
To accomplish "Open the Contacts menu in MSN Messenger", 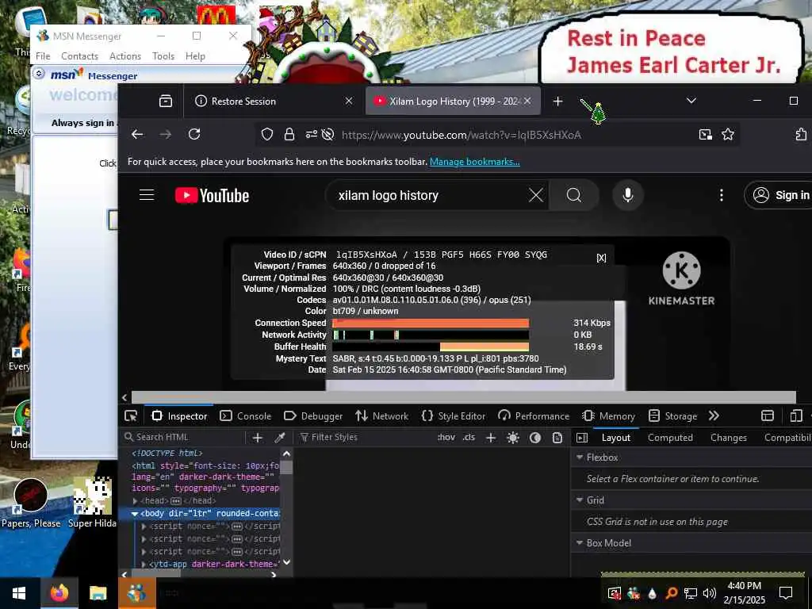I will 80,56.
